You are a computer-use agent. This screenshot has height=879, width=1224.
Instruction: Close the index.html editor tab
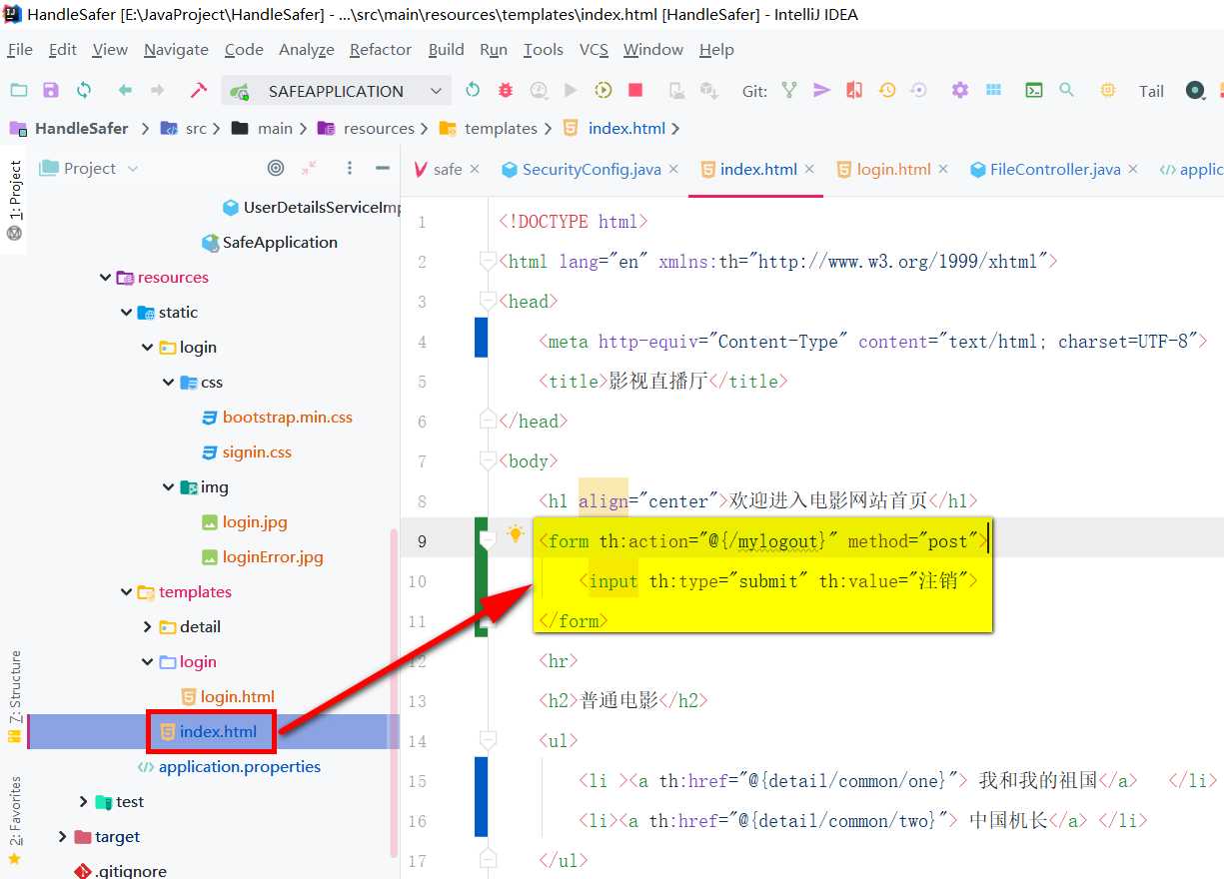809,169
